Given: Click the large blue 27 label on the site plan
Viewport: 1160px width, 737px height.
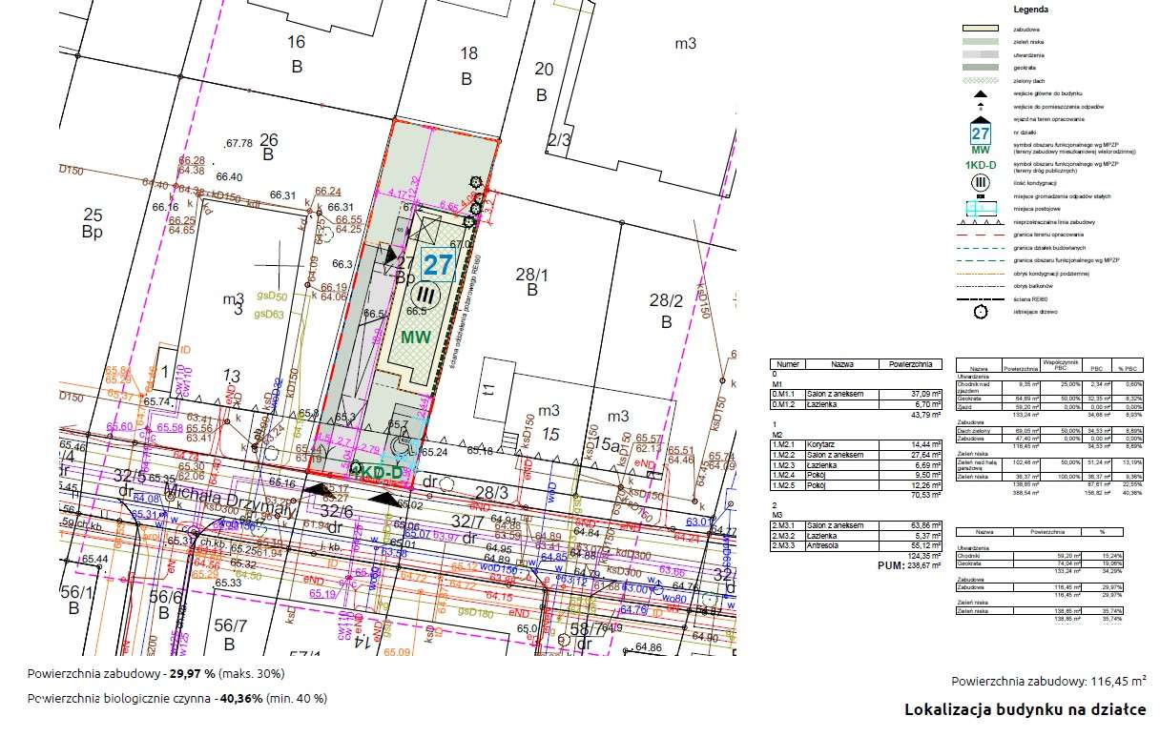Looking at the screenshot, I should pyautogui.click(x=436, y=265).
